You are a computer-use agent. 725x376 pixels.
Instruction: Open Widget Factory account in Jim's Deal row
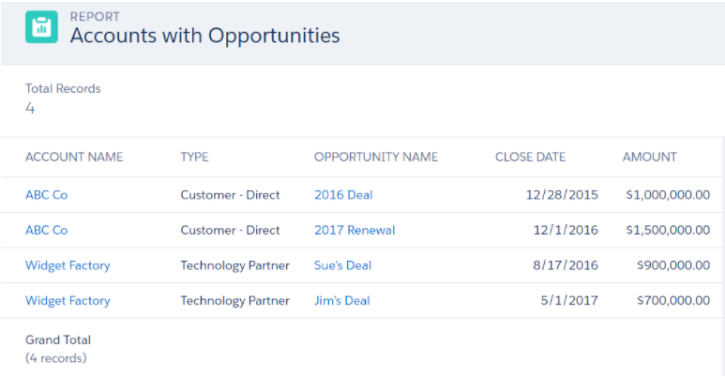coord(68,301)
